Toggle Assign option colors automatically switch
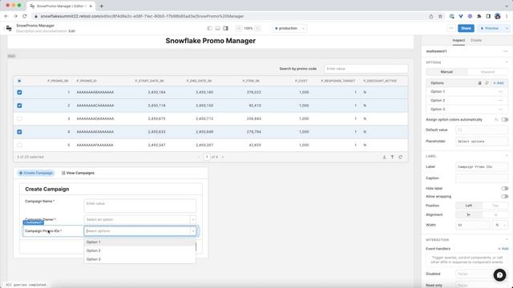Image resolution: width=513 pixels, height=288 pixels. coord(505,120)
